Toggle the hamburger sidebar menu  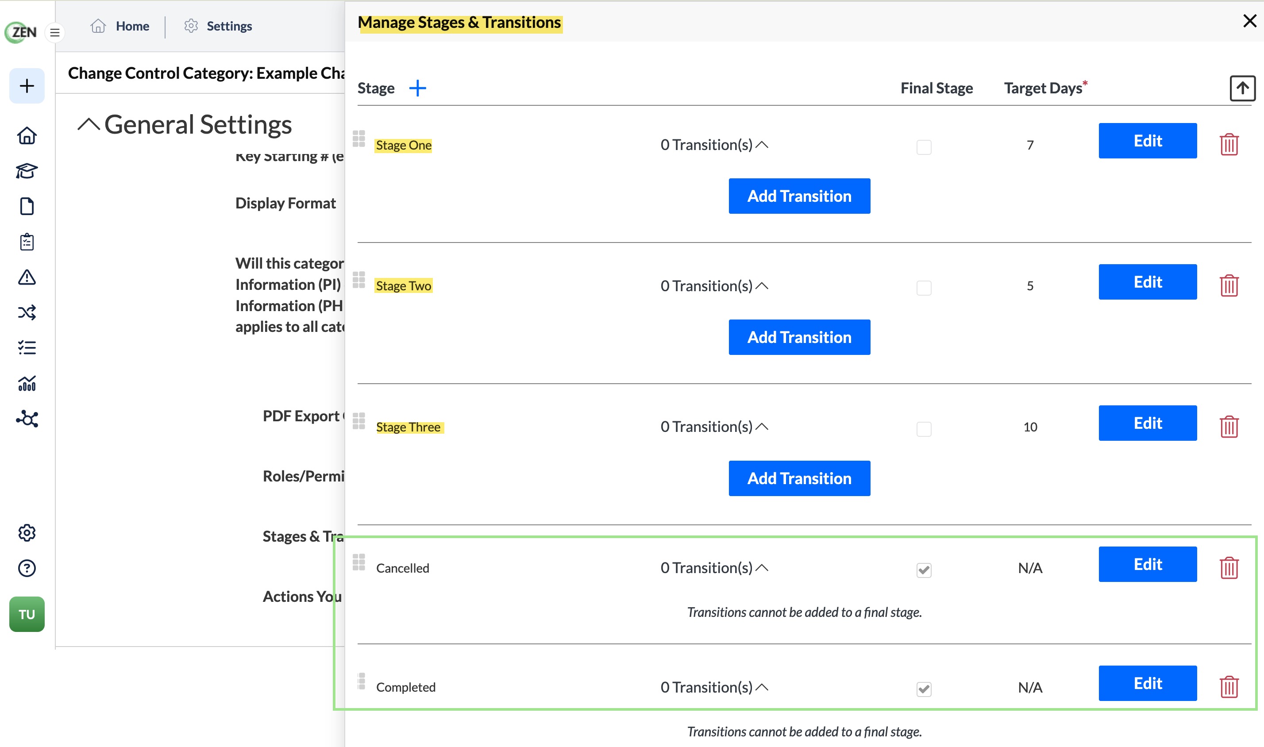click(x=55, y=33)
